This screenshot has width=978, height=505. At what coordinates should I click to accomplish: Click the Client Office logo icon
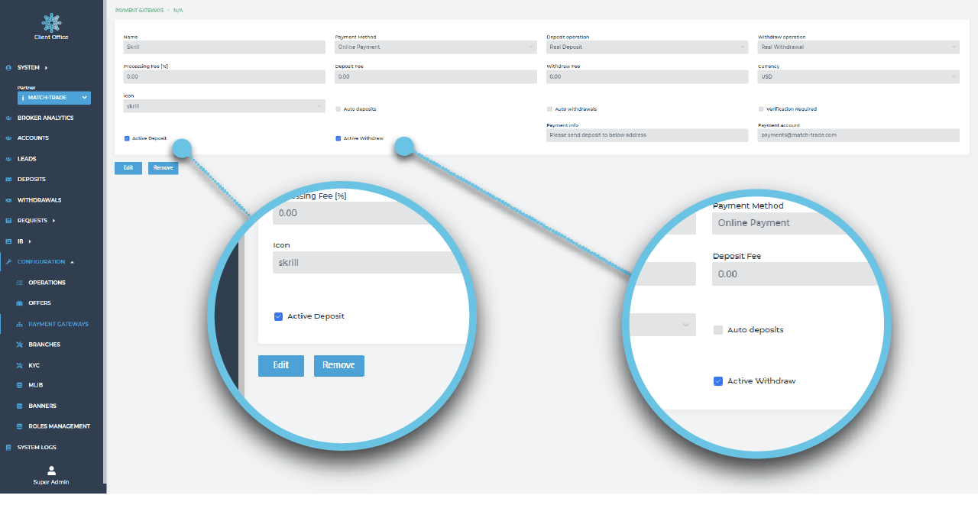(51, 22)
